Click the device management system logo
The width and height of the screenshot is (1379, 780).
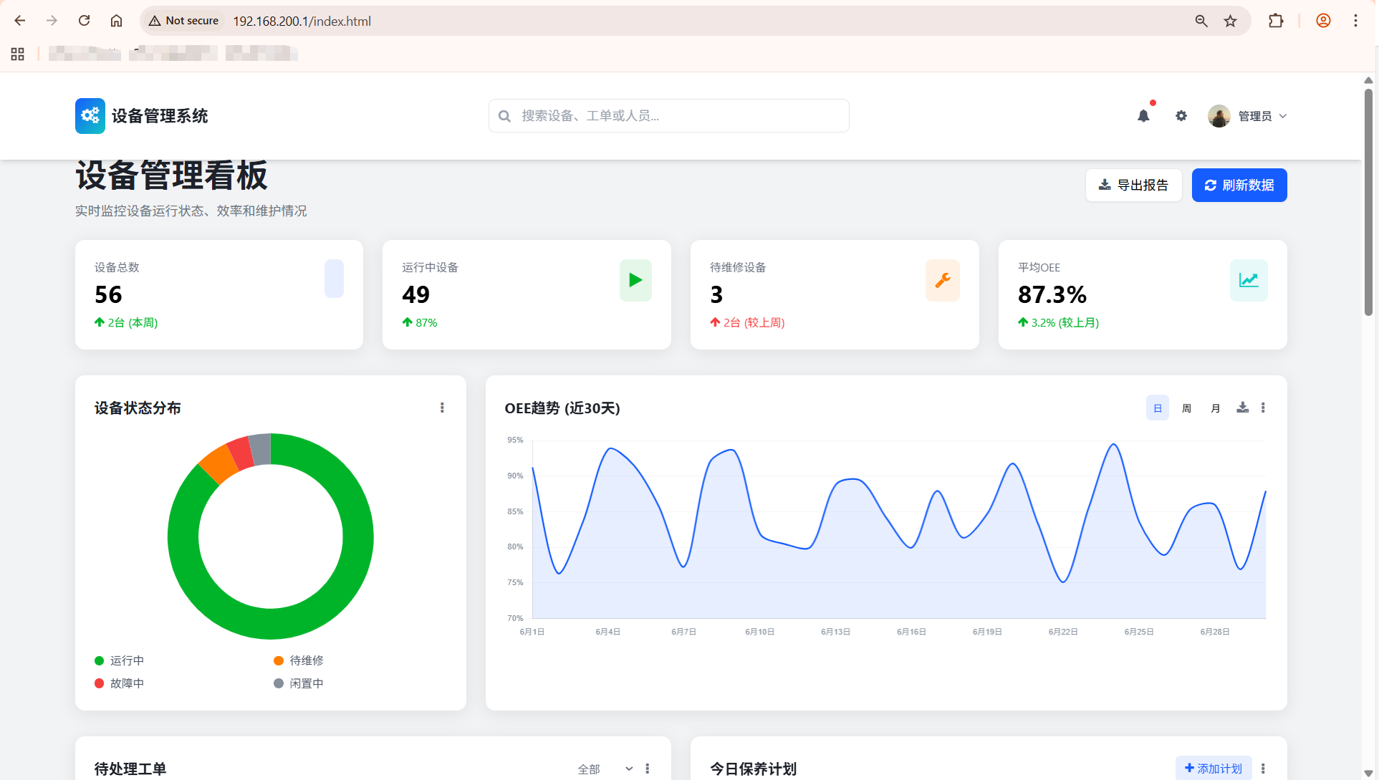(x=90, y=116)
